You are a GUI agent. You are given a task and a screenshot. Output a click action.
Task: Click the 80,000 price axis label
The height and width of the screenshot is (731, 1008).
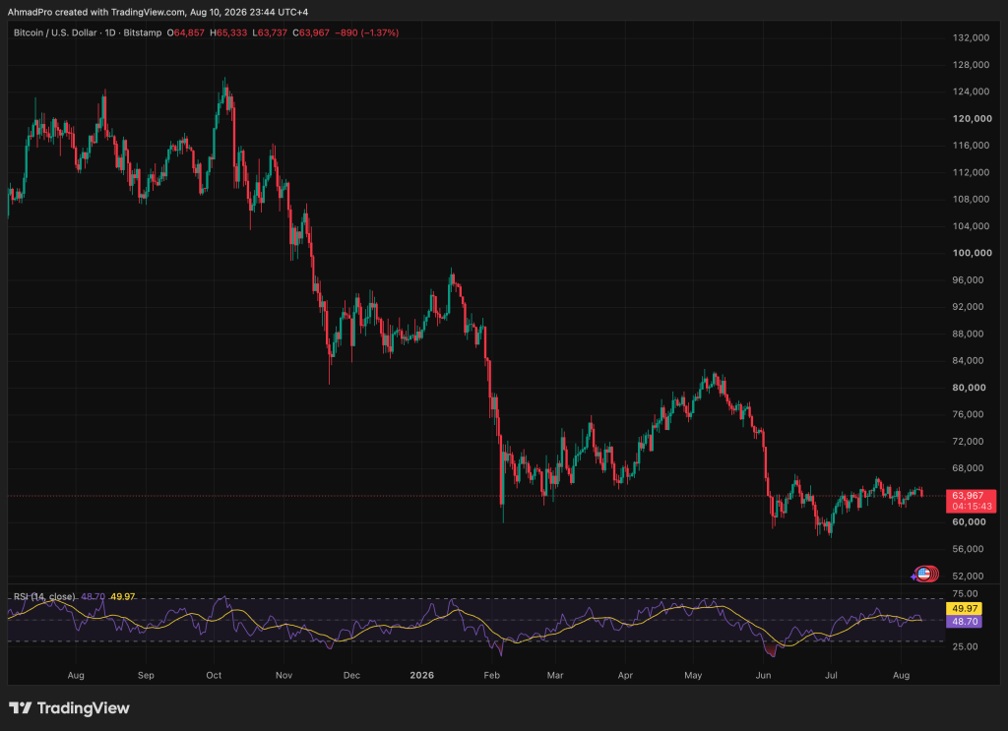pyautogui.click(x=969, y=388)
